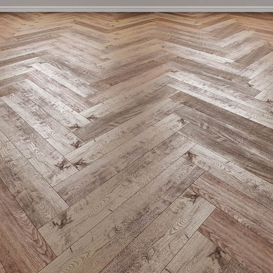Image resolution: width=273 pixels, height=273 pixels.
Task: Click the white baseboard molding
Action: point(136,9)
